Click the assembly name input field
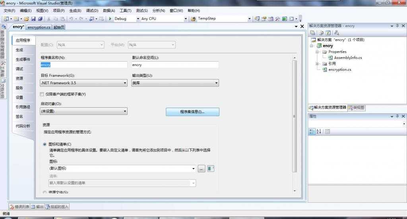The width and height of the screenshot is (407, 219). click(x=83, y=65)
